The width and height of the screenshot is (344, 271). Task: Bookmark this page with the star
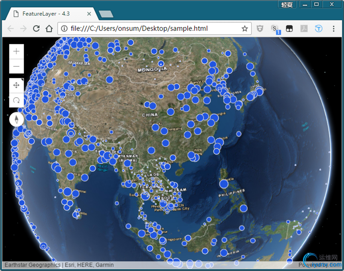point(244,29)
